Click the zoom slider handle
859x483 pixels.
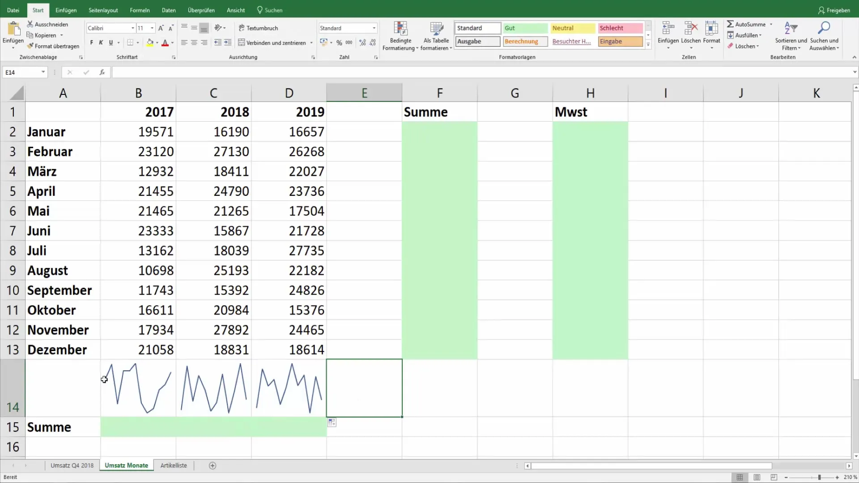pyautogui.click(x=819, y=478)
